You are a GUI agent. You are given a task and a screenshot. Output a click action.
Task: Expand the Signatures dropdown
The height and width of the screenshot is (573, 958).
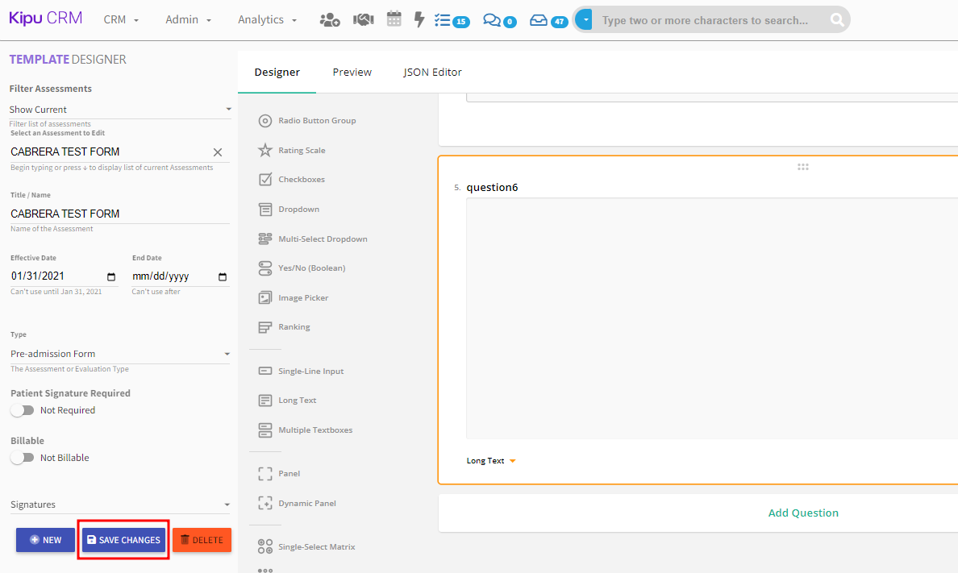[119, 504]
